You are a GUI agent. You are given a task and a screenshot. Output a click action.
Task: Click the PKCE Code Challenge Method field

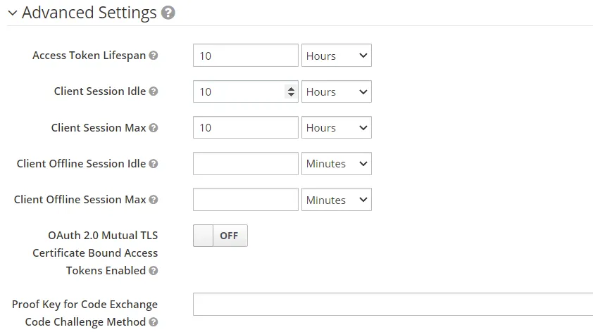(x=392, y=305)
